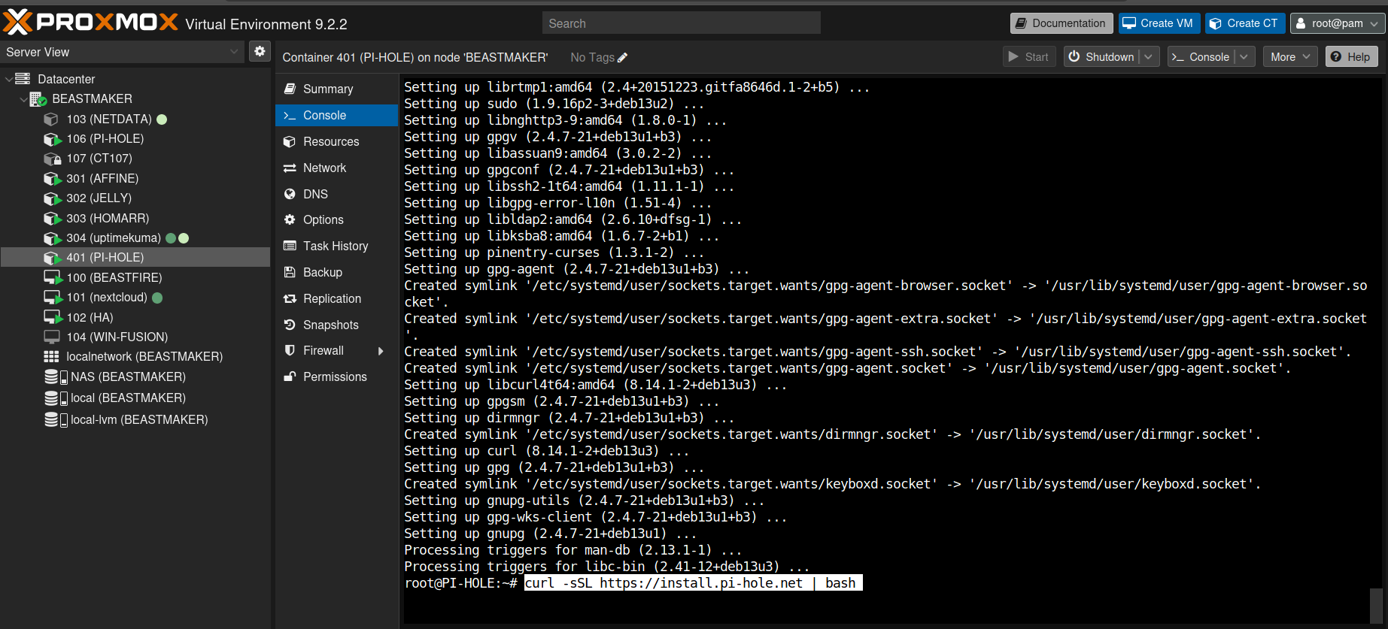Click the Proxmox logo icon
Image resolution: width=1388 pixels, height=629 pixels.
coord(18,23)
